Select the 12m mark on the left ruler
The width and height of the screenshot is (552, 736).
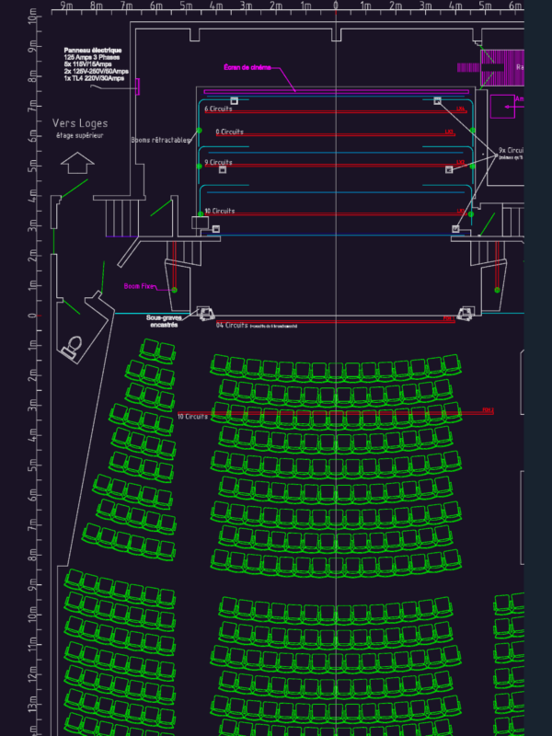32,674
